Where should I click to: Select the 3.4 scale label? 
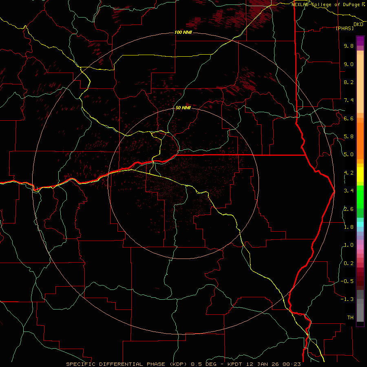pyautogui.click(x=349, y=191)
